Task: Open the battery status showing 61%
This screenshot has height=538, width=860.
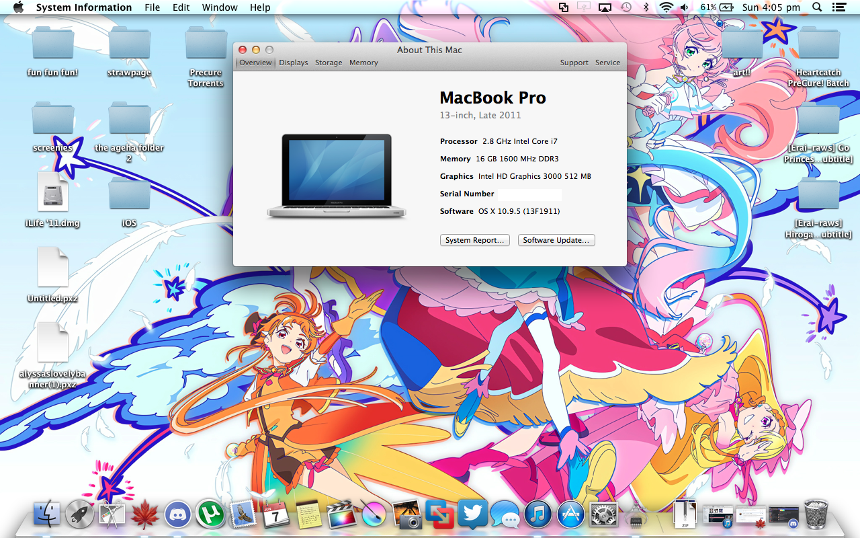Action: click(x=718, y=7)
